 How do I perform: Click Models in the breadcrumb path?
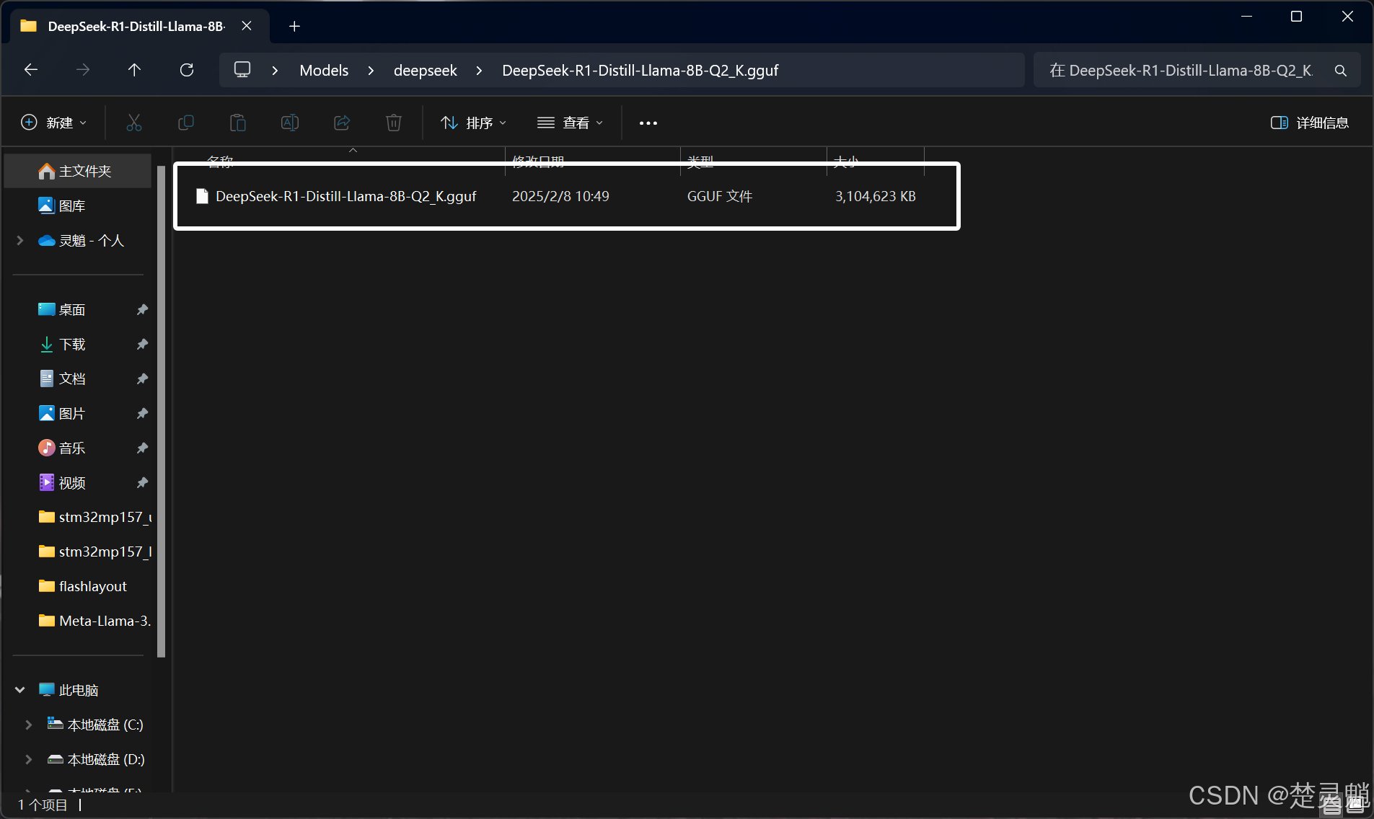pos(324,71)
